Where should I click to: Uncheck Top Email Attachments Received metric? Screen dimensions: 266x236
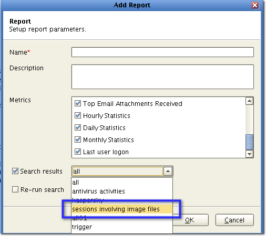coord(78,103)
